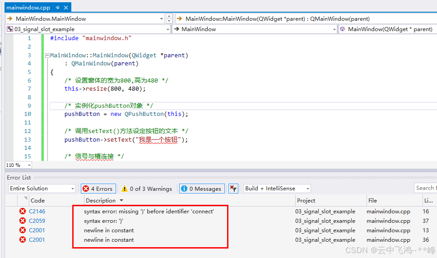Toggle the 0 of 3 Warnings filter
The width and height of the screenshot is (437, 258).
point(147,189)
